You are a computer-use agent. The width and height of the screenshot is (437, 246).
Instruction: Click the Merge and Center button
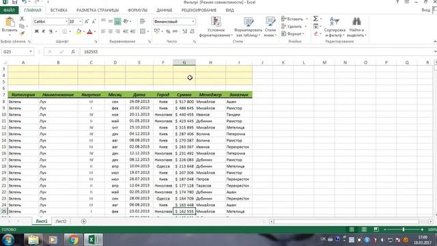point(143,31)
